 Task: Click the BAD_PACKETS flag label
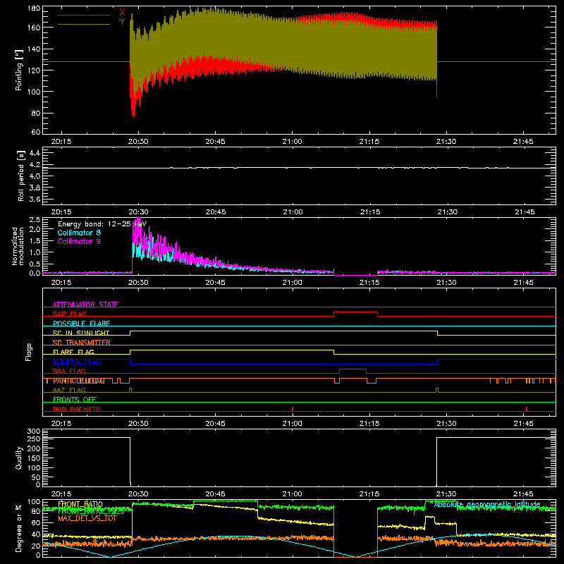tap(77, 409)
